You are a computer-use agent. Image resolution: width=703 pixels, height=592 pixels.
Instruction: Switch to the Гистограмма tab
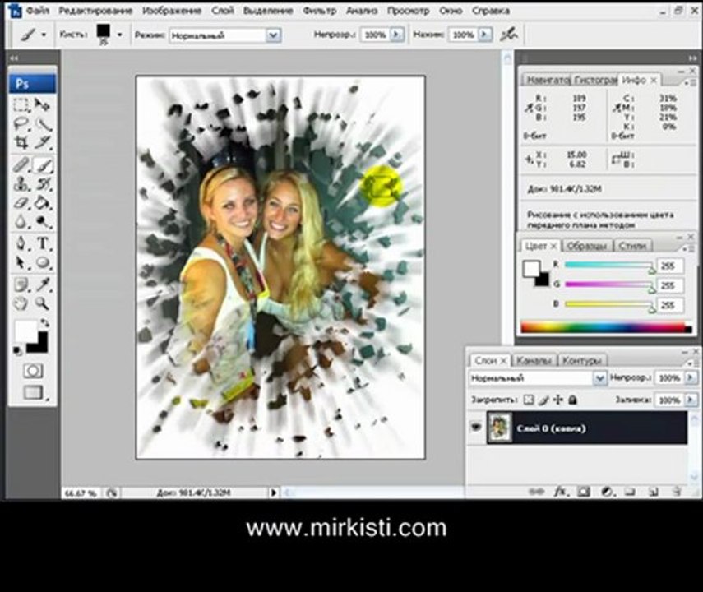coord(595,80)
